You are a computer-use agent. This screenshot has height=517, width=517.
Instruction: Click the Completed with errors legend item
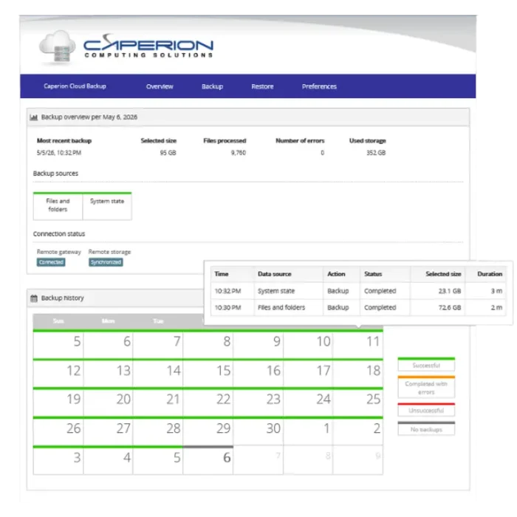(x=426, y=388)
